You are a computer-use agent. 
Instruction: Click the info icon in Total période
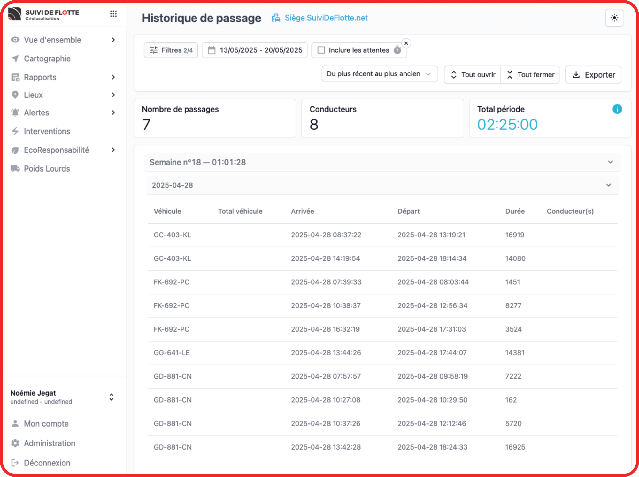pyautogui.click(x=617, y=109)
